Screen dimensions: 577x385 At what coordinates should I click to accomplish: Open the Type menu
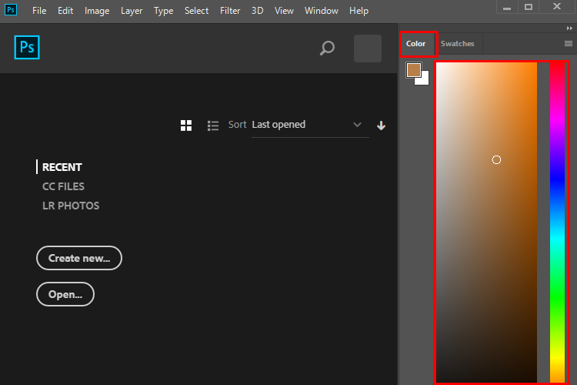[x=163, y=11]
